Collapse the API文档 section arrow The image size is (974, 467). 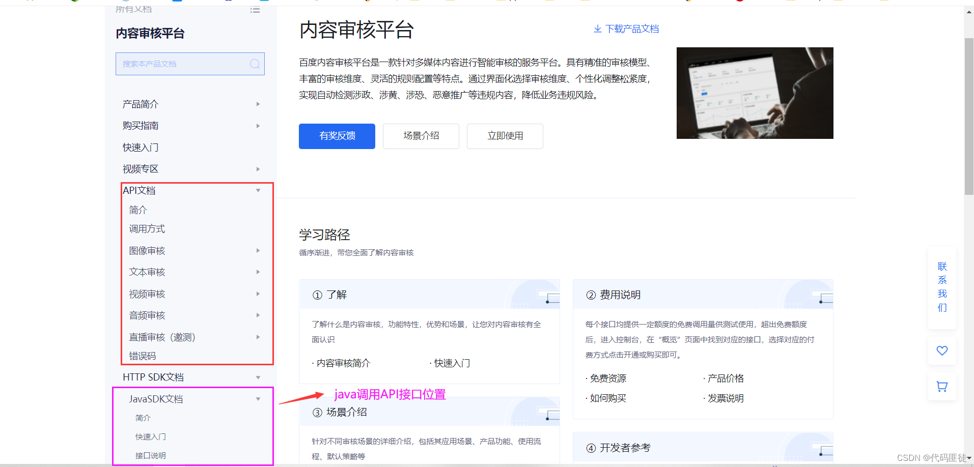pos(258,190)
